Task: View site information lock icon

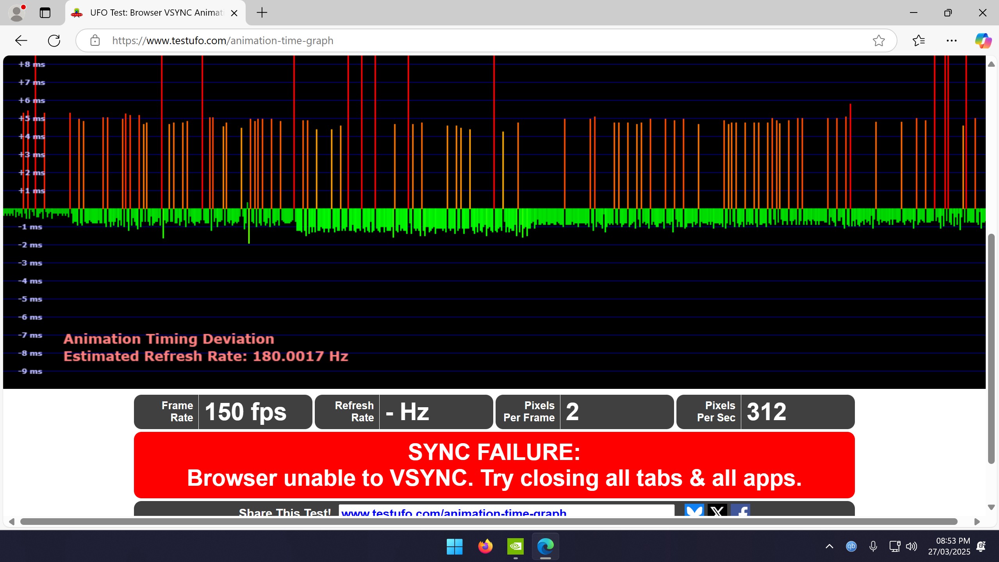Action: [x=95, y=41]
